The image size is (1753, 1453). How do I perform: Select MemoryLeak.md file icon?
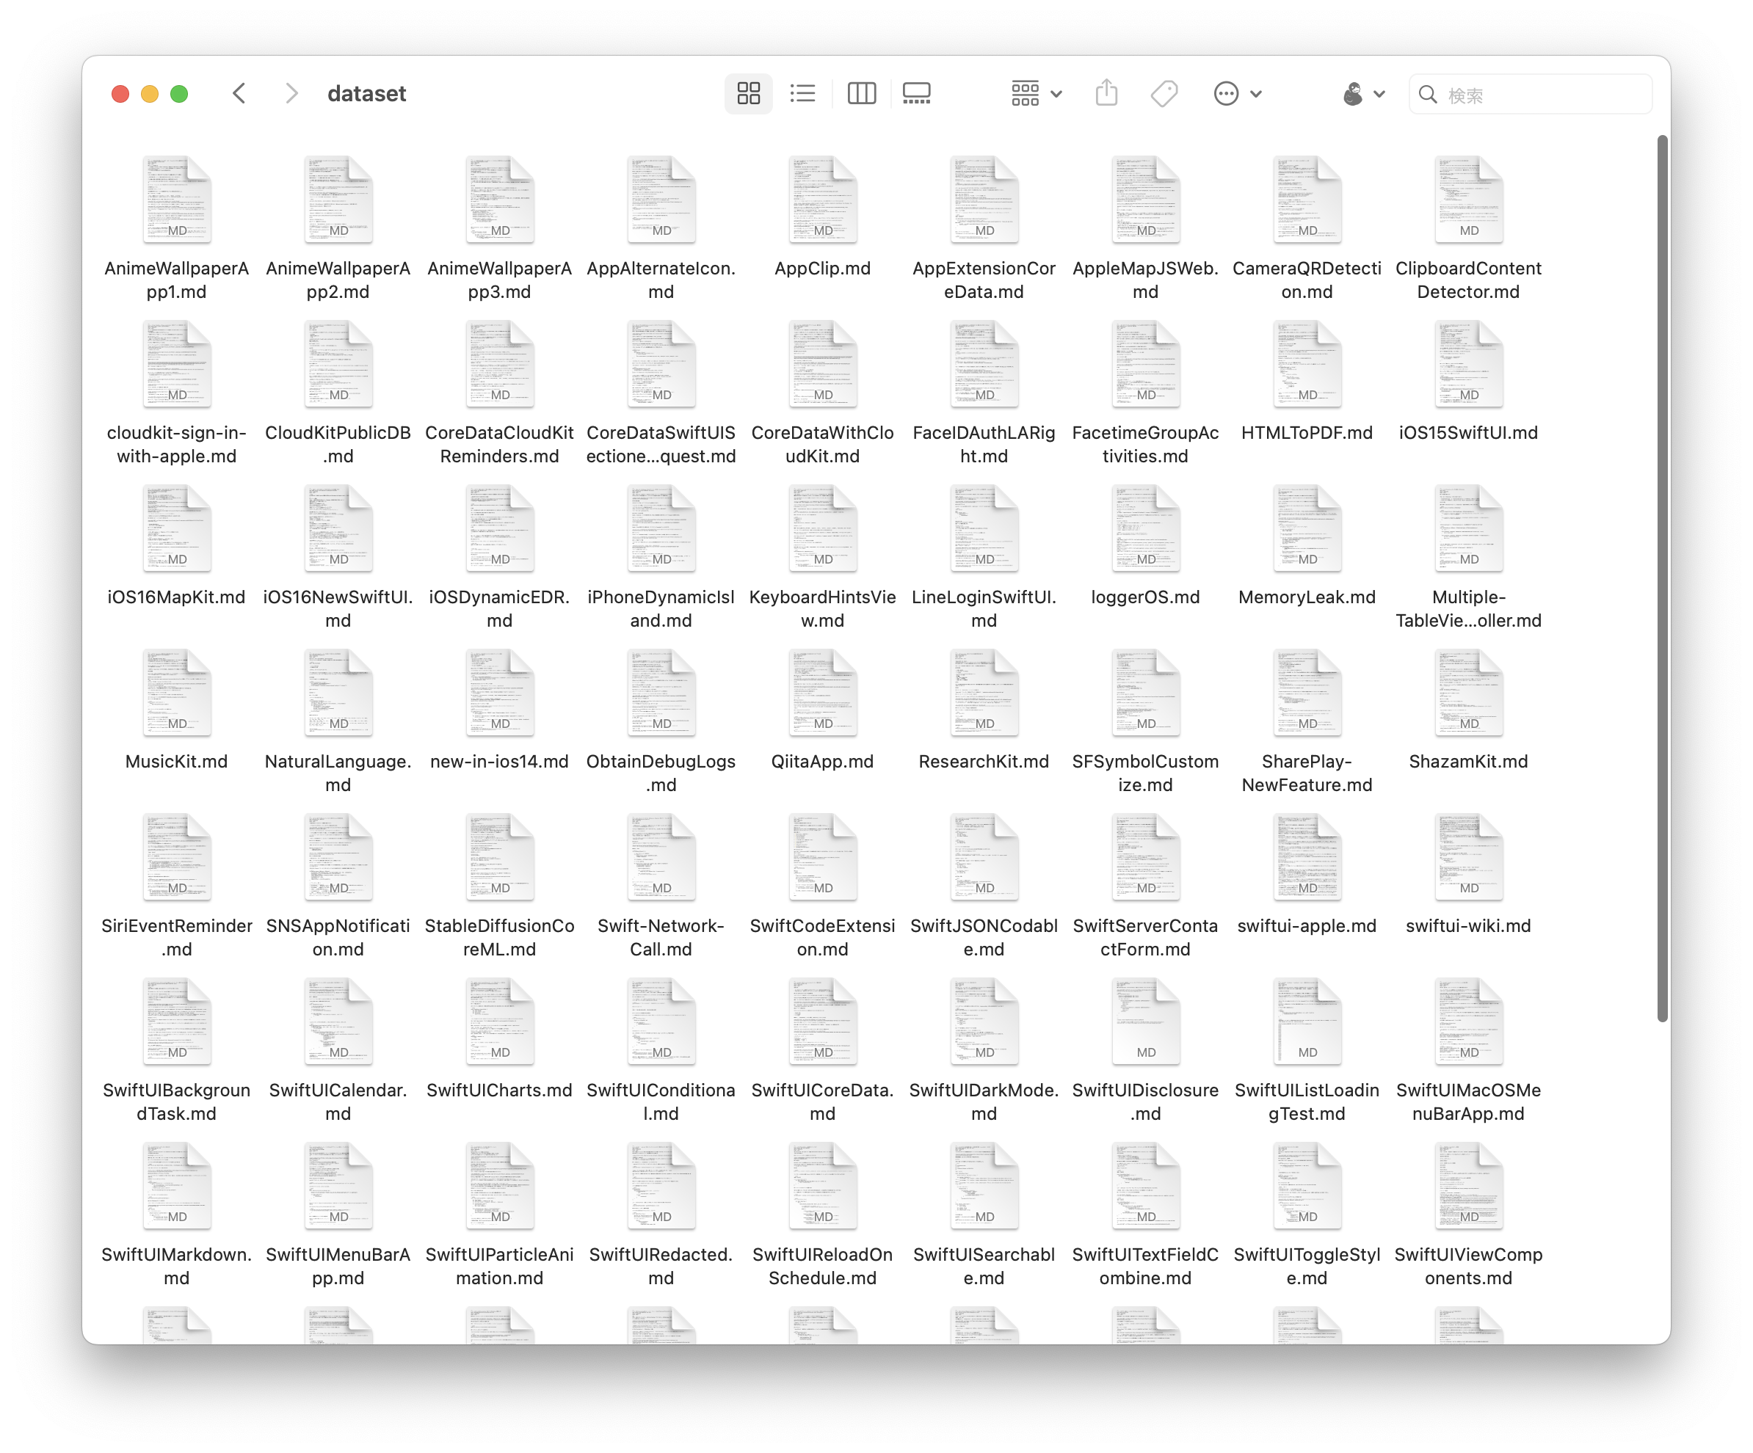(x=1307, y=528)
